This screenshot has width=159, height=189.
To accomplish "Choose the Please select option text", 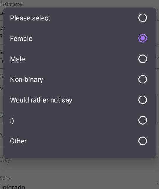I will (x=30, y=18).
